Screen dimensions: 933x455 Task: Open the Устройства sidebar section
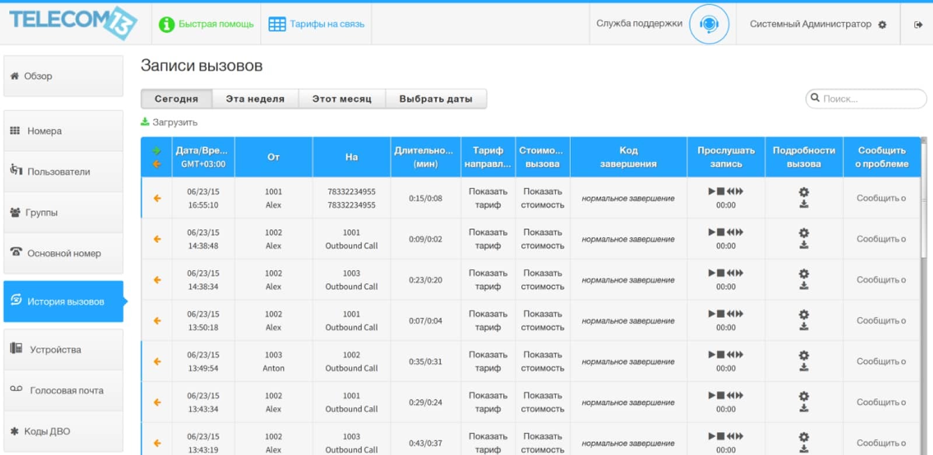(x=63, y=349)
